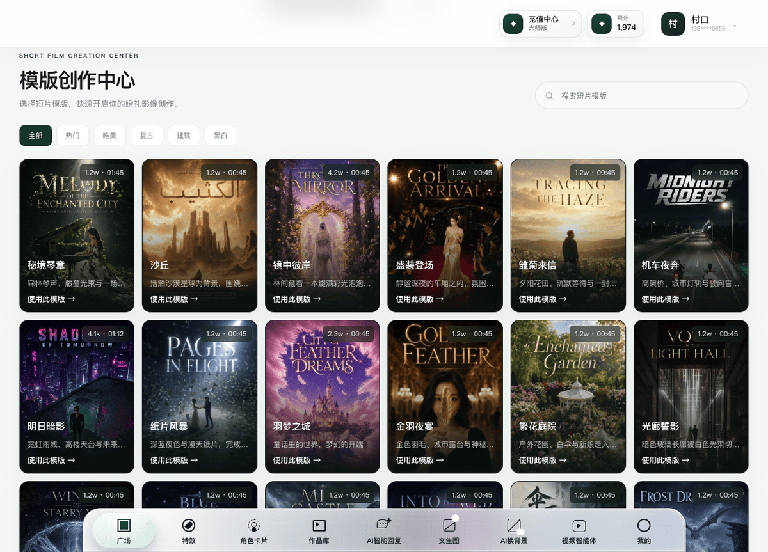The width and height of the screenshot is (768, 552).
Task: Open the Enchanted Garden 繁花庭院 poster
Action: pyautogui.click(x=568, y=397)
